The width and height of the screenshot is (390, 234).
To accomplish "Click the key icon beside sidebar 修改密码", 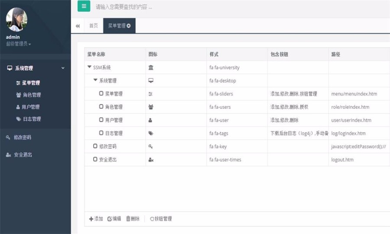I will click(x=8, y=137).
